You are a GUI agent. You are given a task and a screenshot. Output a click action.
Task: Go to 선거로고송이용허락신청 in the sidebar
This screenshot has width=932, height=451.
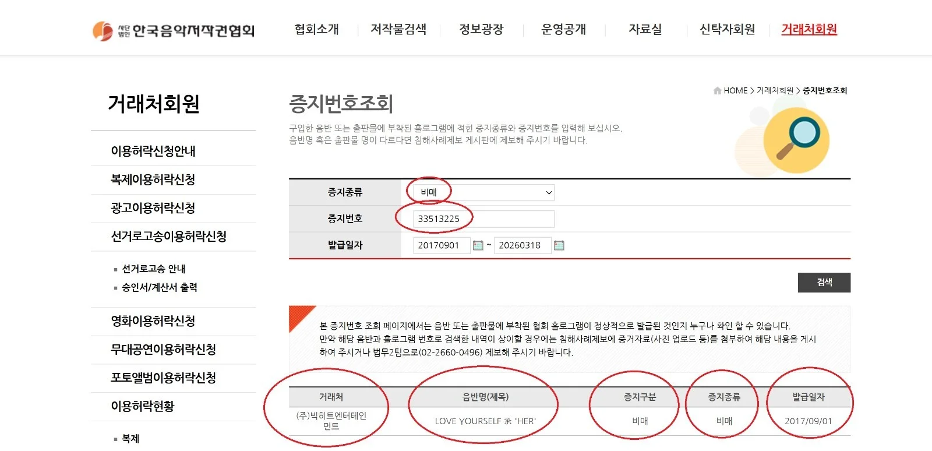click(169, 237)
